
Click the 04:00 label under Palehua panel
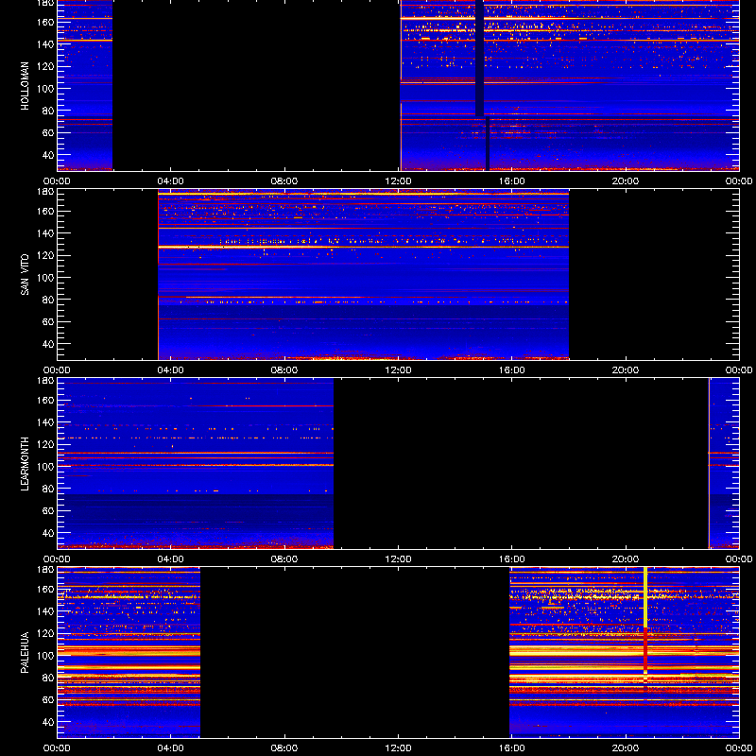click(171, 748)
